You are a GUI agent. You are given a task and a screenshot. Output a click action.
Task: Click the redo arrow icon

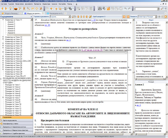coord(129,8)
